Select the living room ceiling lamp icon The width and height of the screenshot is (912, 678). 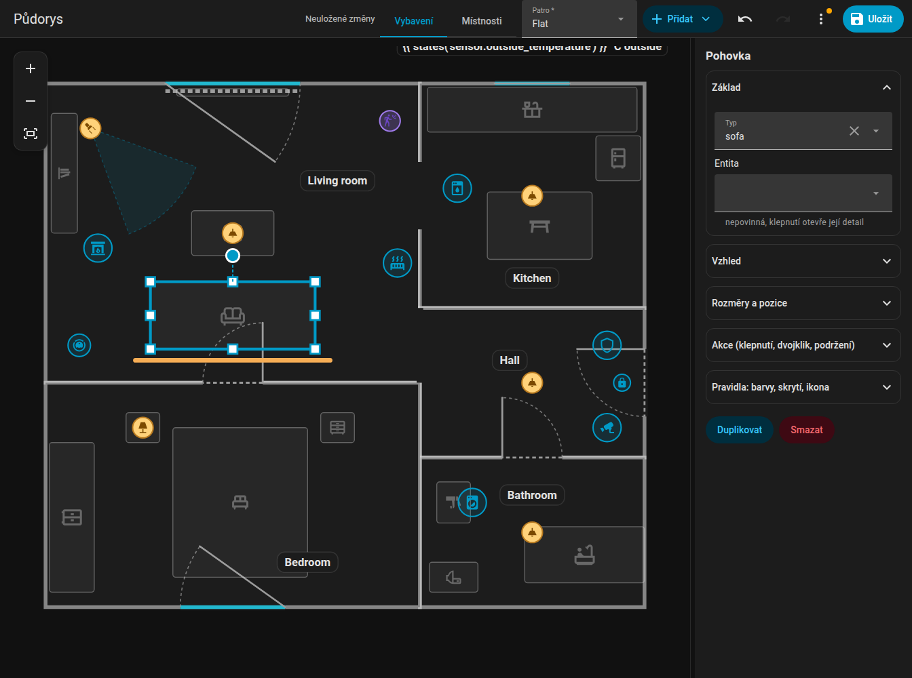click(233, 233)
